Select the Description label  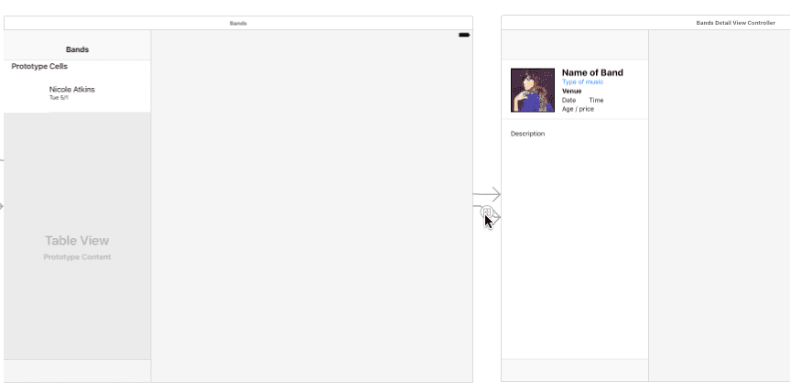[527, 134]
